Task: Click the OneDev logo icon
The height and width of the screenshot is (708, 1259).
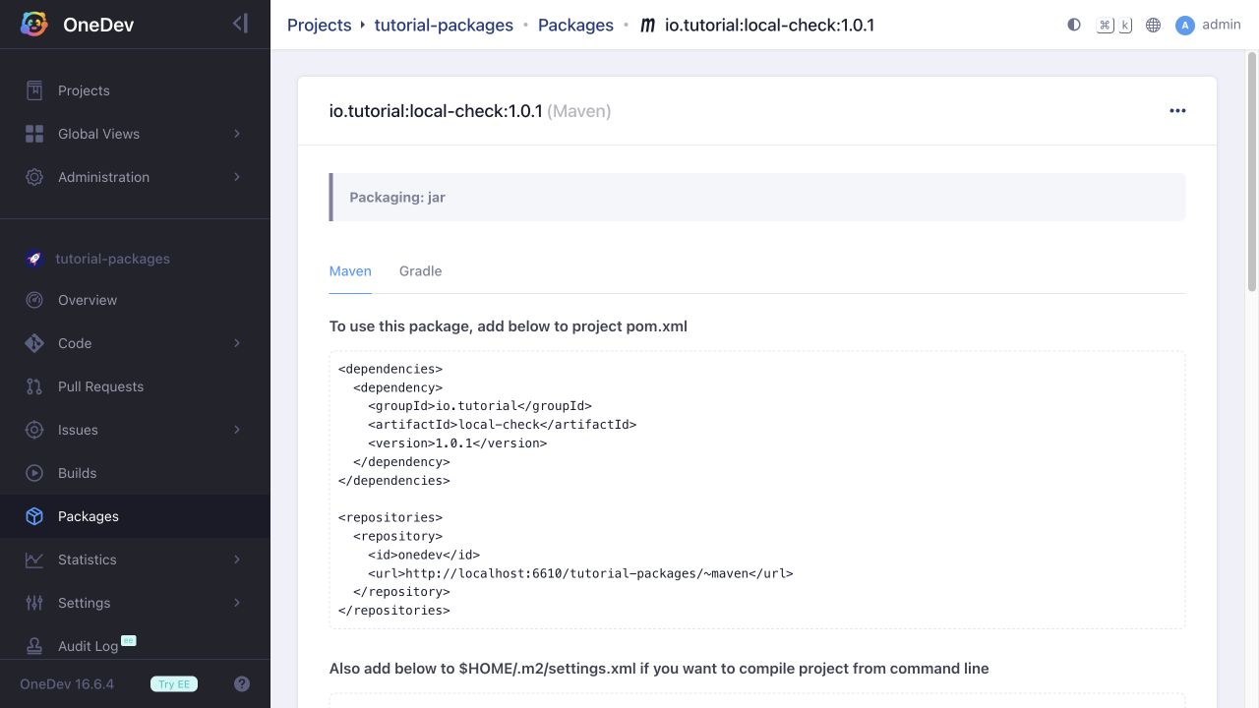Action: (x=34, y=25)
